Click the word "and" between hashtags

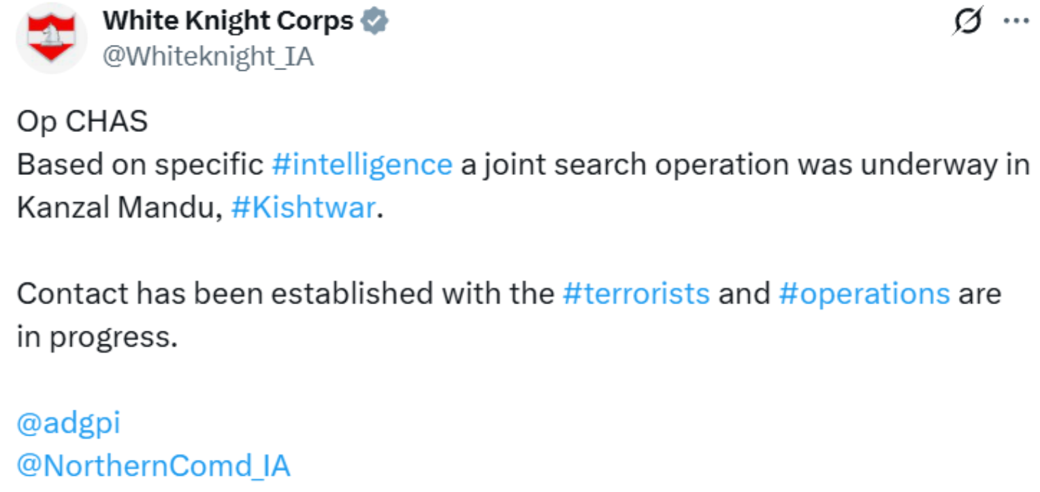(744, 294)
